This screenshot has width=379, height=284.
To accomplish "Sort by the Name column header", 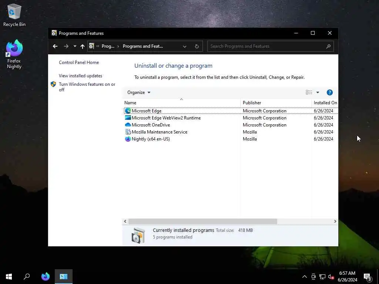I will pyautogui.click(x=181, y=103).
